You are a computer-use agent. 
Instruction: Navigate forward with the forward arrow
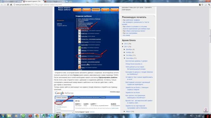5,5
